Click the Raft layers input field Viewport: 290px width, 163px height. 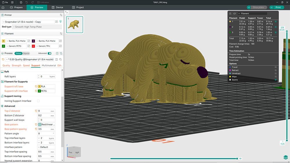click(46, 76)
